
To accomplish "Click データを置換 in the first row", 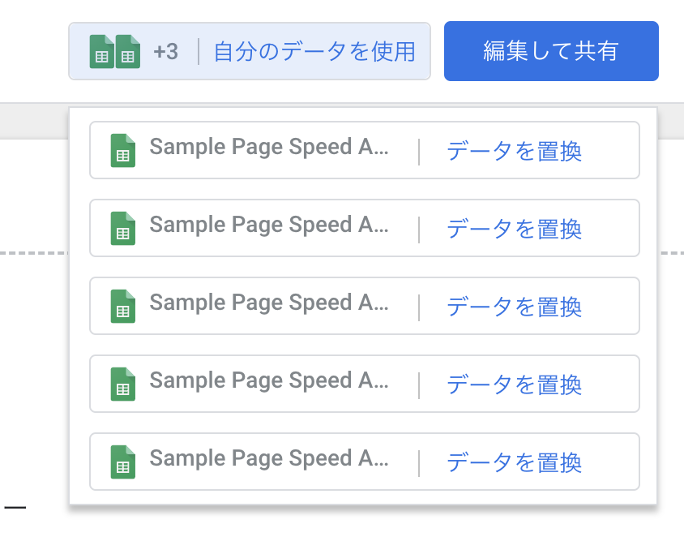I will click(x=514, y=151).
